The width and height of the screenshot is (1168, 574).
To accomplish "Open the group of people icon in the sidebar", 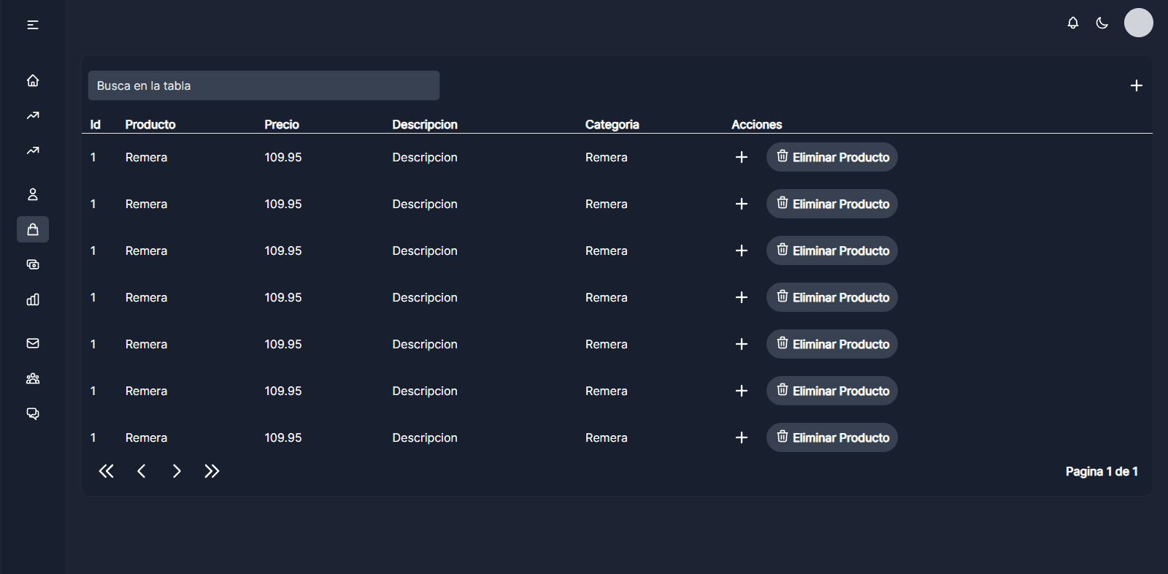I will click(33, 378).
